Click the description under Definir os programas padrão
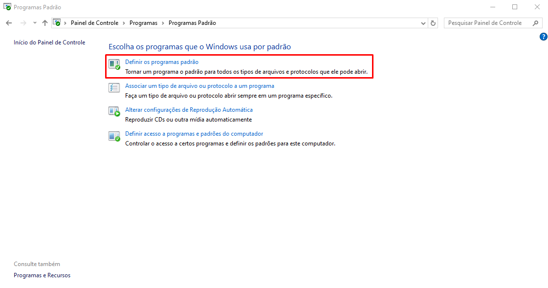 click(x=246, y=72)
